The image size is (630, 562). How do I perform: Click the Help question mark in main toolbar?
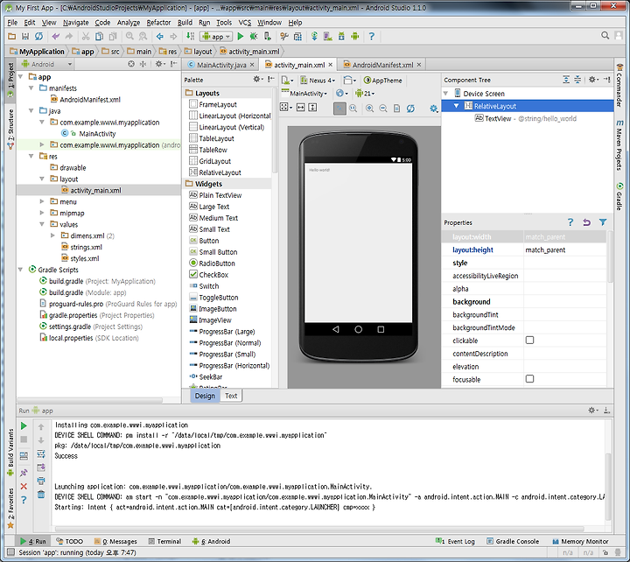(x=372, y=37)
